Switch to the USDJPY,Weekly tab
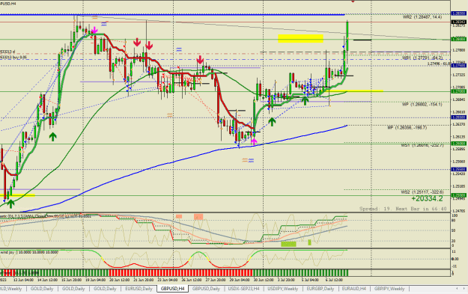This screenshot has height=294, width=468. [282, 289]
